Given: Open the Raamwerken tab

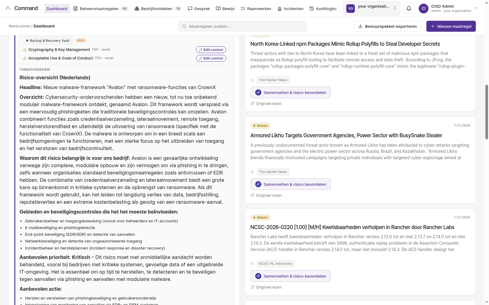Looking at the screenshot, I should [x=256, y=9].
